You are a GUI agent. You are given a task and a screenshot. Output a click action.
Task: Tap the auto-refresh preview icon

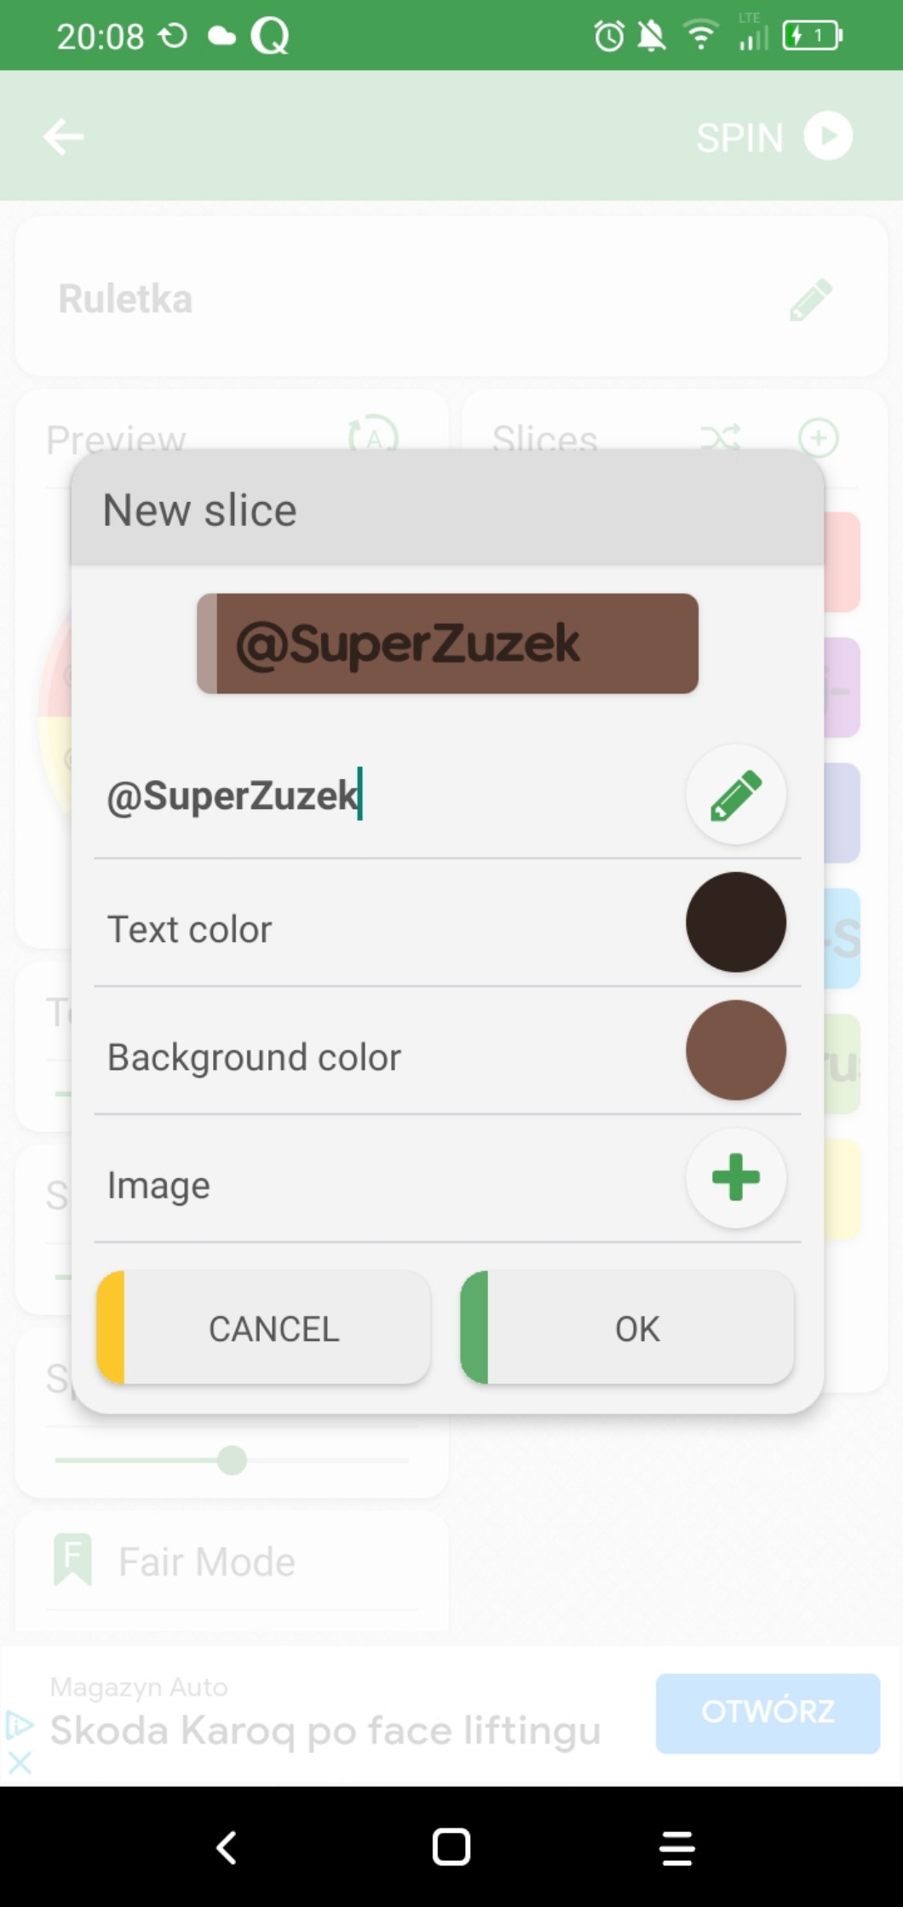tap(373, 436)
